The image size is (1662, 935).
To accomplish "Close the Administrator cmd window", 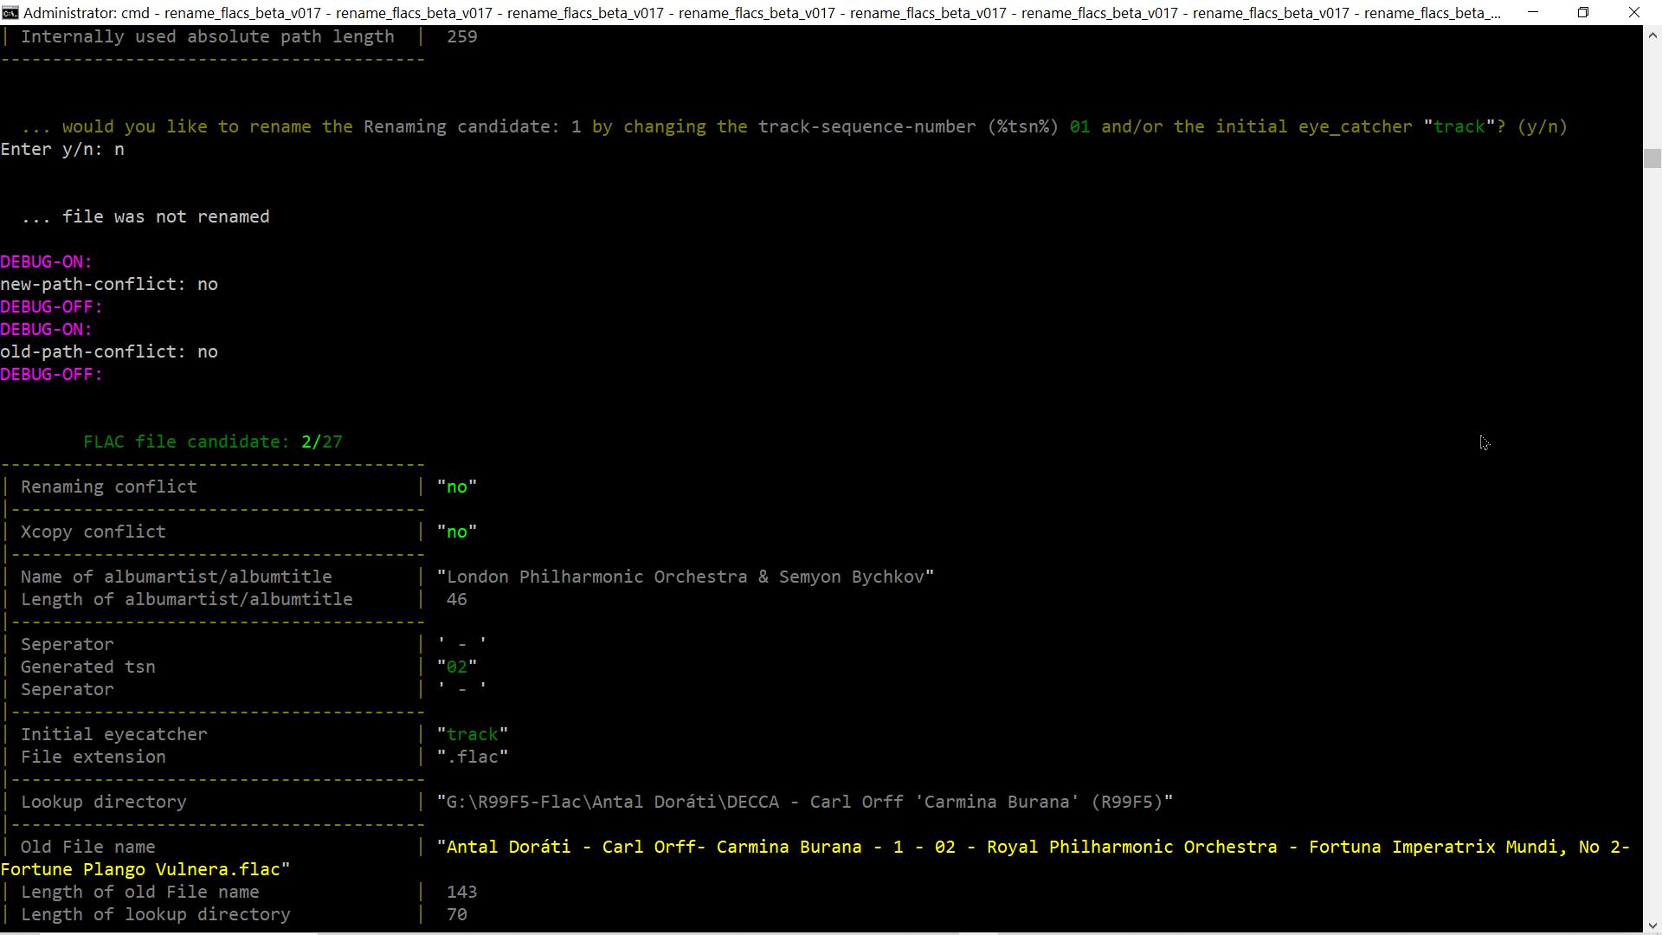I will point(1634,13).
